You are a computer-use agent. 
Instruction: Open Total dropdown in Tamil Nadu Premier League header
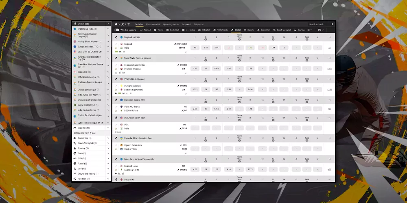coord(307,60)
